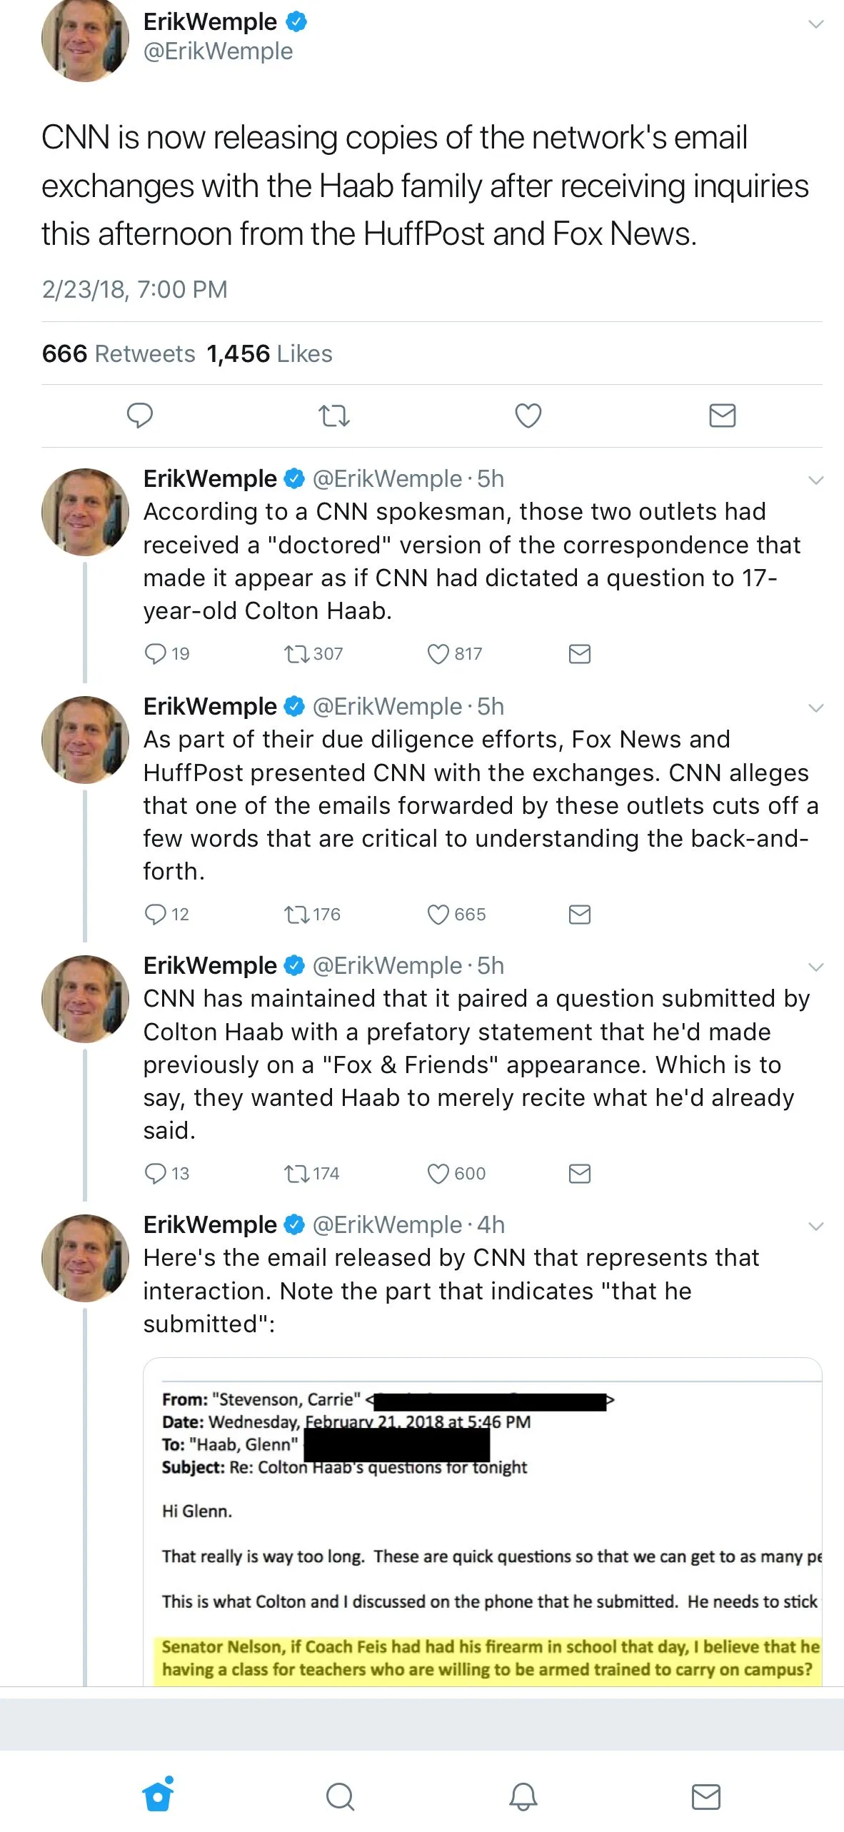Like the tweet with 600 likes

(x=438, y=1173)
